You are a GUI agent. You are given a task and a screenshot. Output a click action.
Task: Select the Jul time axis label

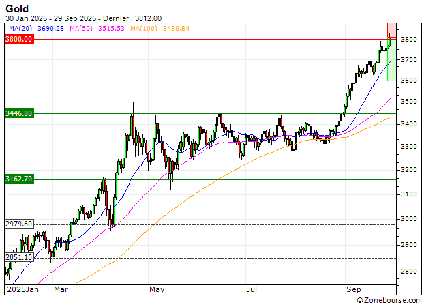(x=252, y=289)
